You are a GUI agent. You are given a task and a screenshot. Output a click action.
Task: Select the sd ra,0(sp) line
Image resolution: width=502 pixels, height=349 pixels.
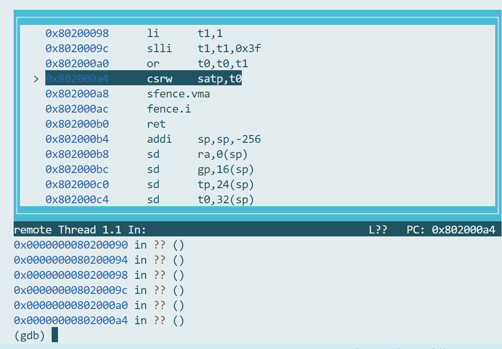click(197, 155)
